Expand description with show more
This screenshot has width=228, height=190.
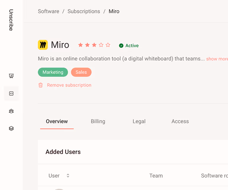[x=217, y=59]
